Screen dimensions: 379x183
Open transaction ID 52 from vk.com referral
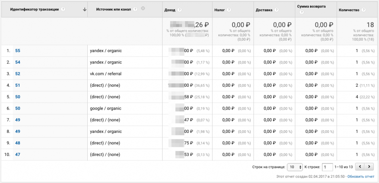(x=17, y=74)
